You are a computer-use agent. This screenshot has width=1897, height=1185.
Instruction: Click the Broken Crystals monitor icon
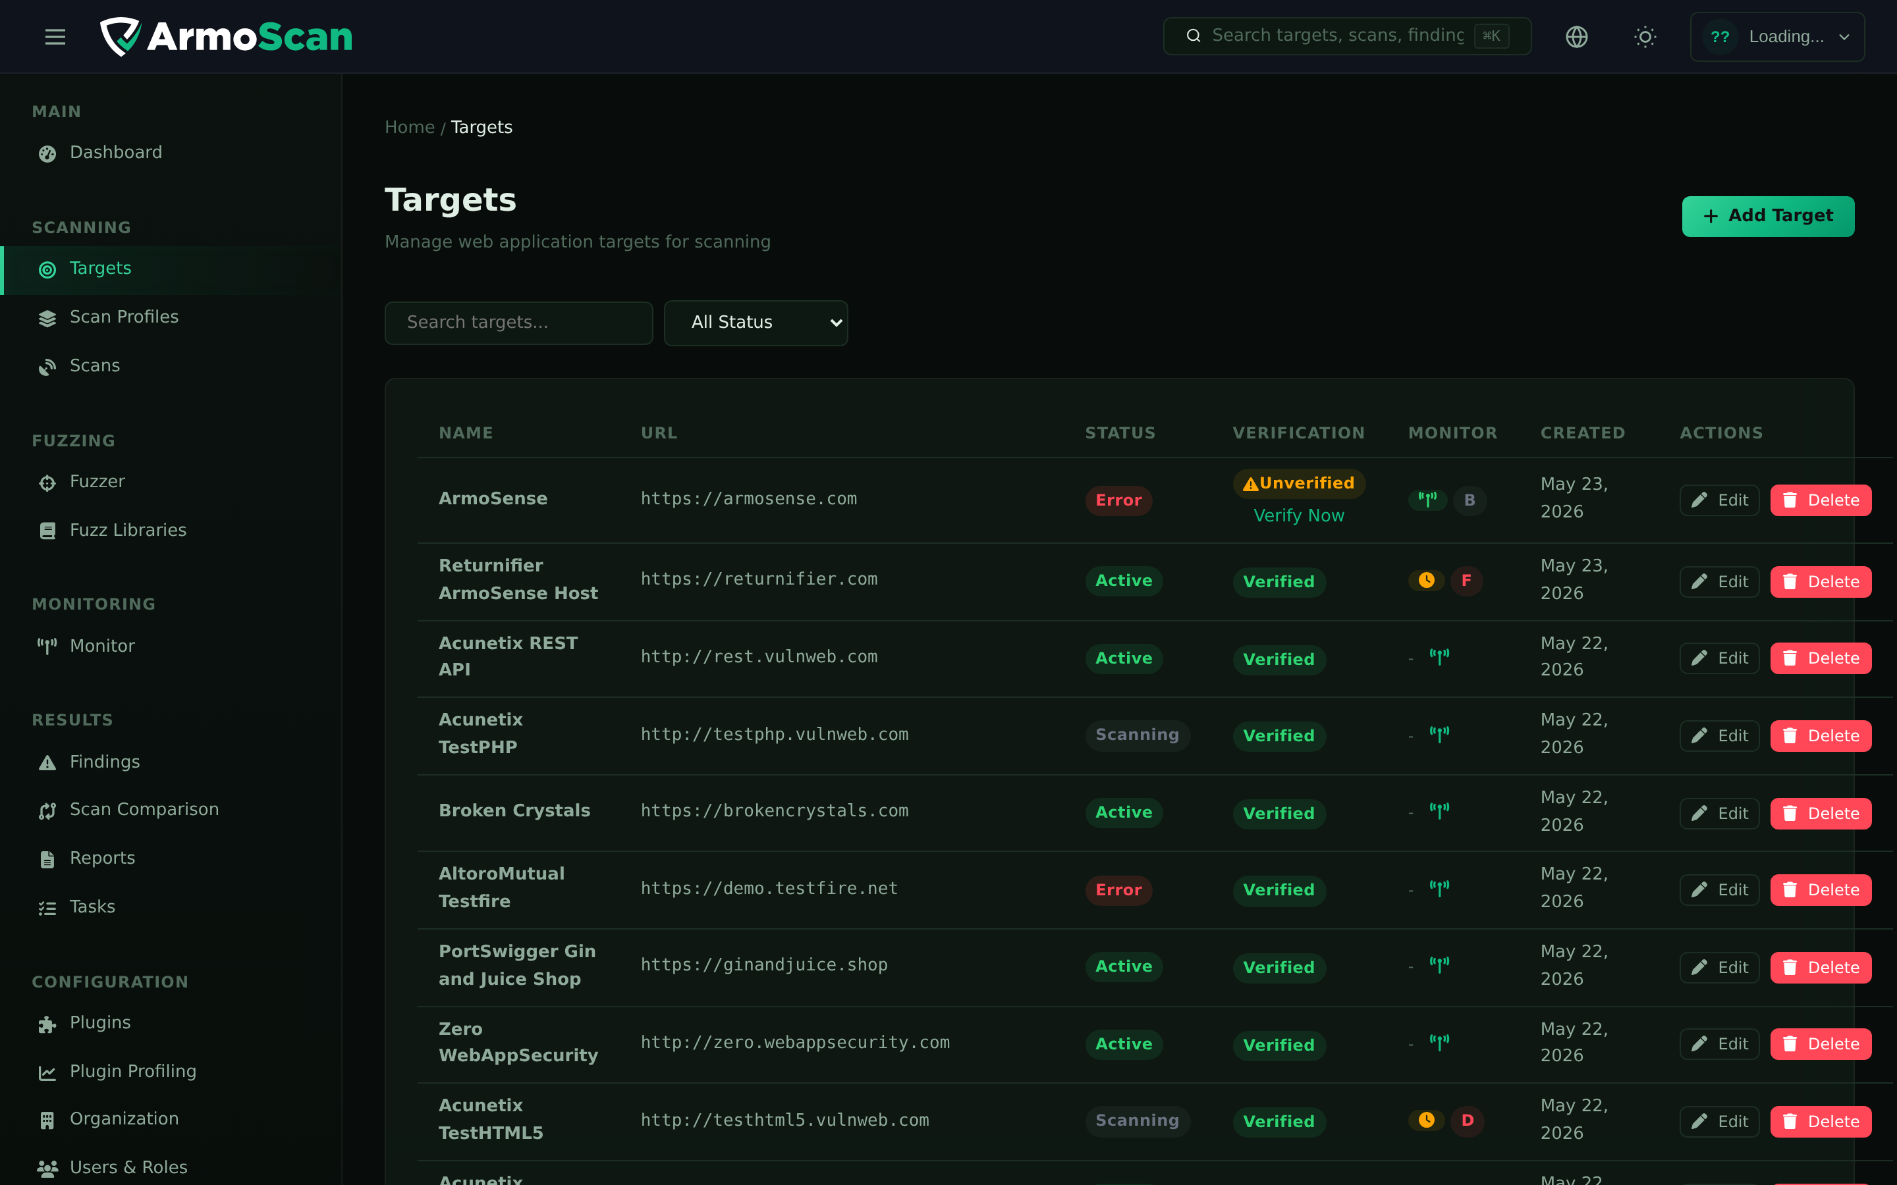(1439, 811)
